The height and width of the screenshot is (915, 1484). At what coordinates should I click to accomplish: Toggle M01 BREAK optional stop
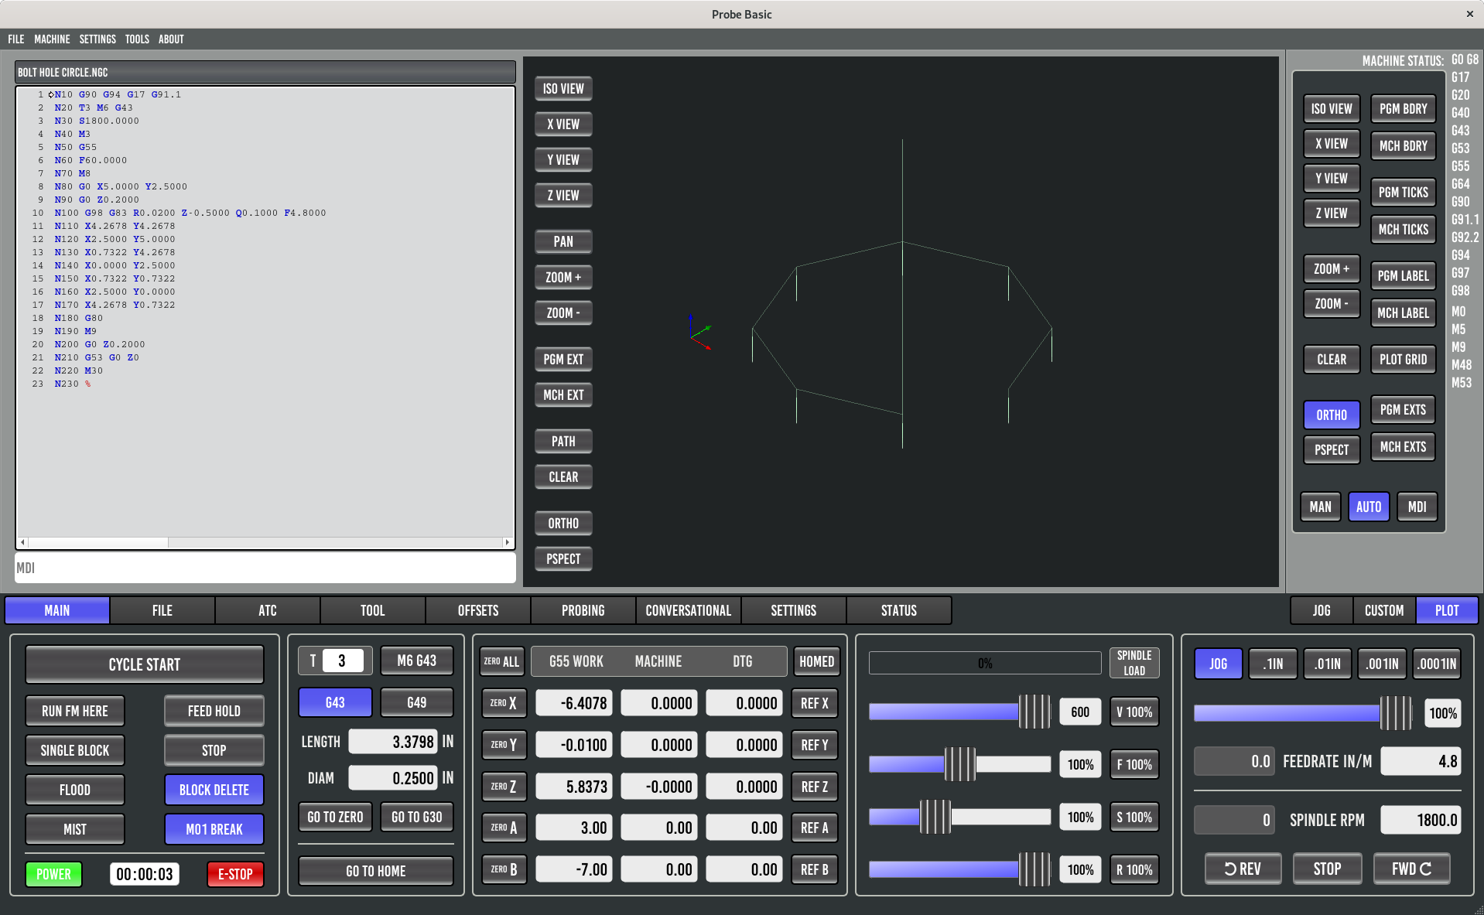(x=214, y=829)
